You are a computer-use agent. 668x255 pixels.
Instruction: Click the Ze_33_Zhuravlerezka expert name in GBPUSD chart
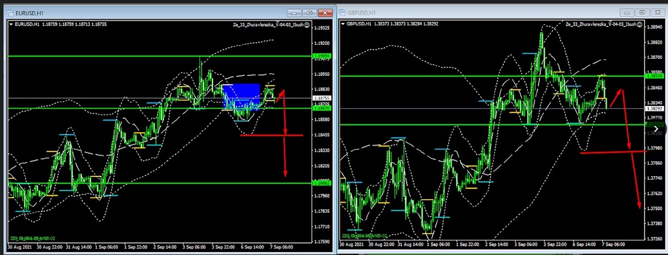coord(600,24)
